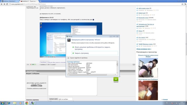The width and height of the screenshot is (187, 105).
Task: Click the browser Forward arrow
Action: [x=4, y=4]
